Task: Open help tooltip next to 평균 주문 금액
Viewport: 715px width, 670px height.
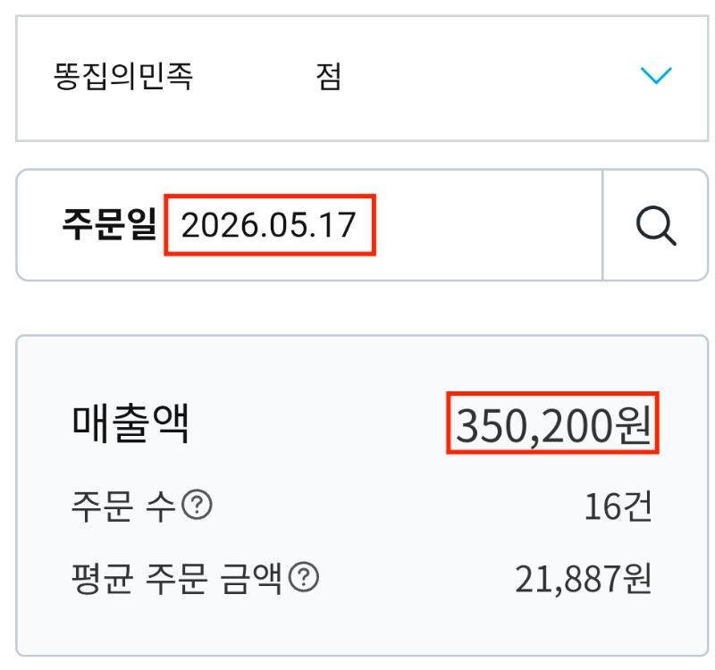Action: pos(304,577)
